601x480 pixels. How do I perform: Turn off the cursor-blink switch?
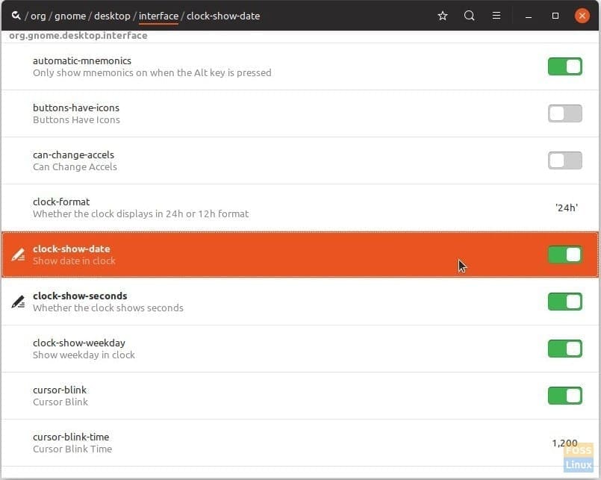(565, 396)
